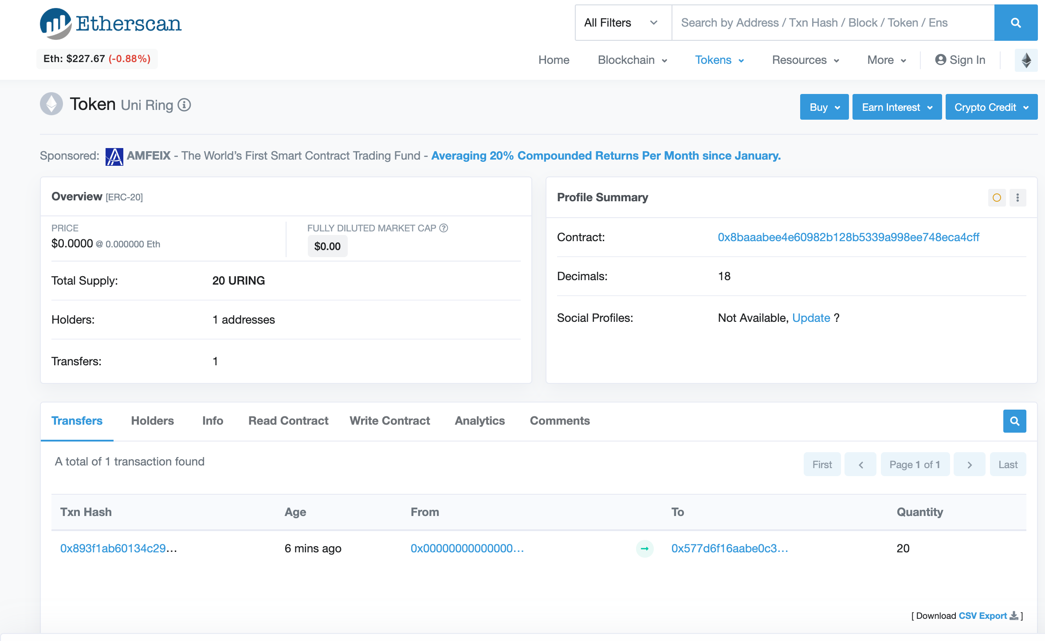The height and width of the screenshot is (641, 1045).
Task: Open the All Filters dropdown
Action: pos(622,23)
